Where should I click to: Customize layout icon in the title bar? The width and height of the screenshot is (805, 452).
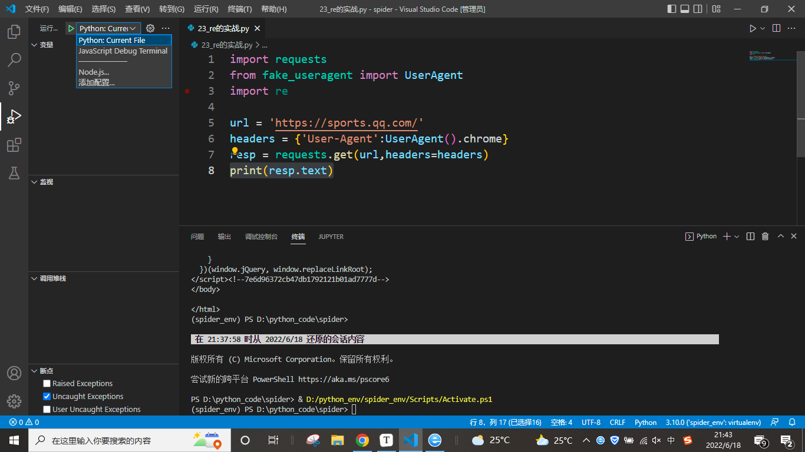coord(717,9)
